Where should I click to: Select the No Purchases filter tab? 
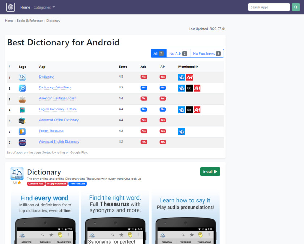point(207,53)
